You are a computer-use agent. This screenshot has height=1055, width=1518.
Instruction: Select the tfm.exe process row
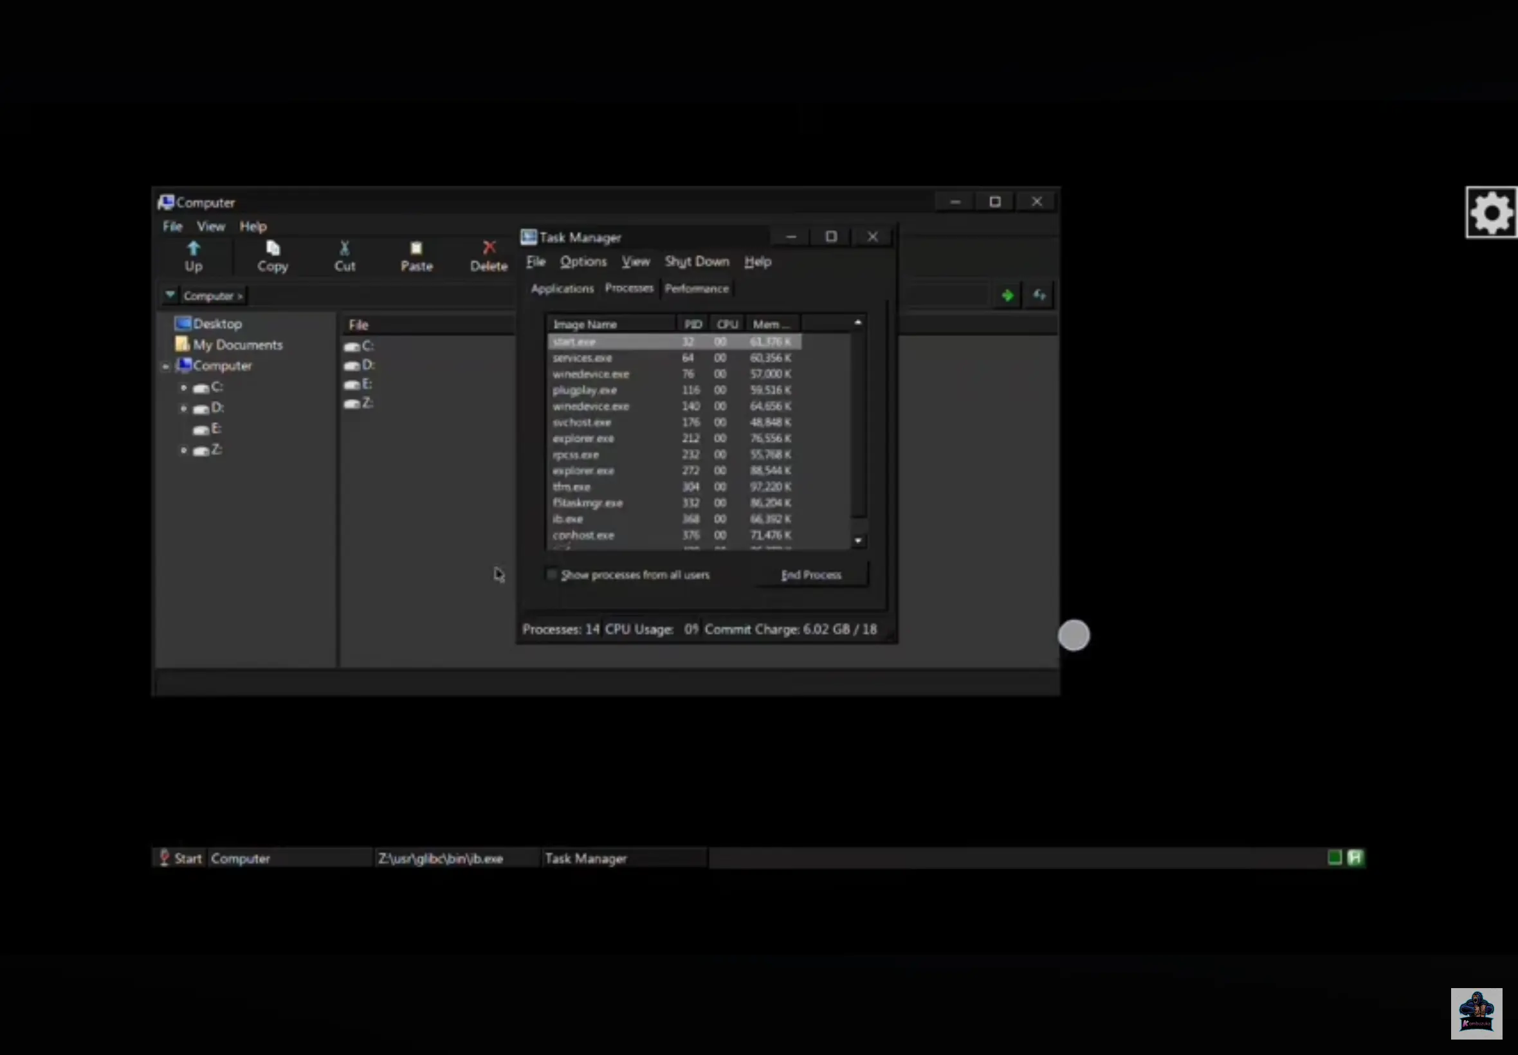pos(675,486)
